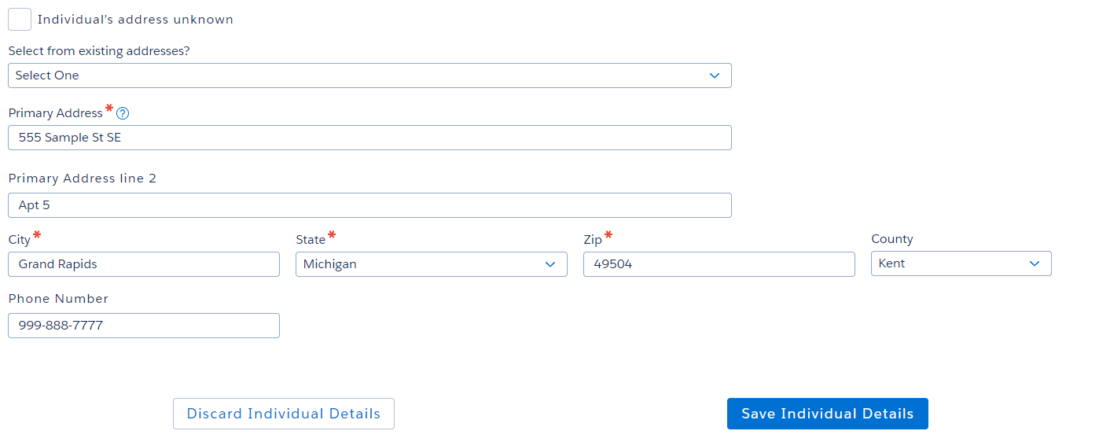The image size is (1099, 442).
Task: Click the chevron arrow in County dropdown
Action: click(1035, 263)
